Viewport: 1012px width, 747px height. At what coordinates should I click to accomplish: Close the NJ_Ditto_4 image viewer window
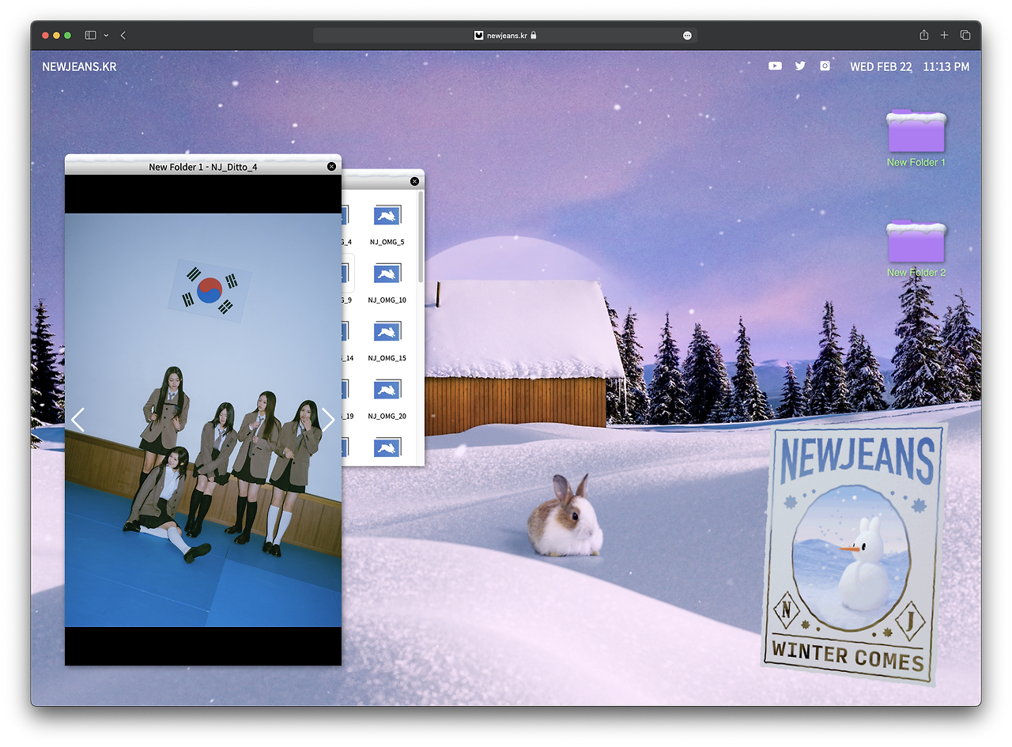(331, 166)
